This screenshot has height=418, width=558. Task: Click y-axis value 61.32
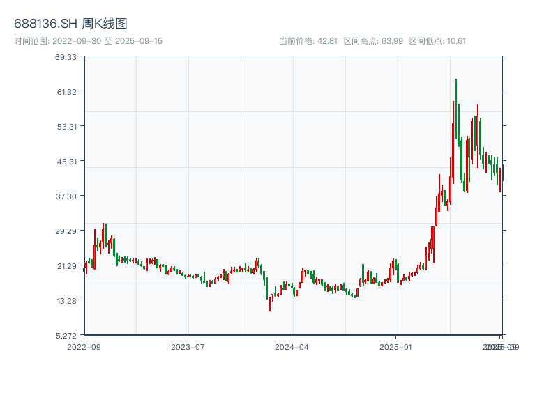point(67,92)
